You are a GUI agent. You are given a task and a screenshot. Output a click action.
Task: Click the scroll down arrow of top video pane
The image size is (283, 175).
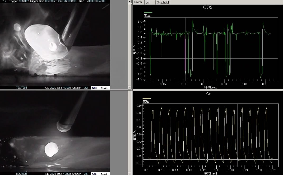(129, 87)
